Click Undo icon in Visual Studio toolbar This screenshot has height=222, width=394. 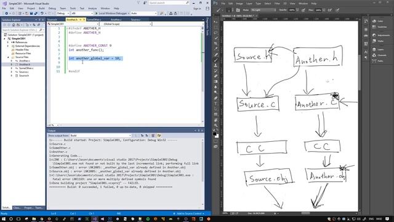(x=42, y=14)
